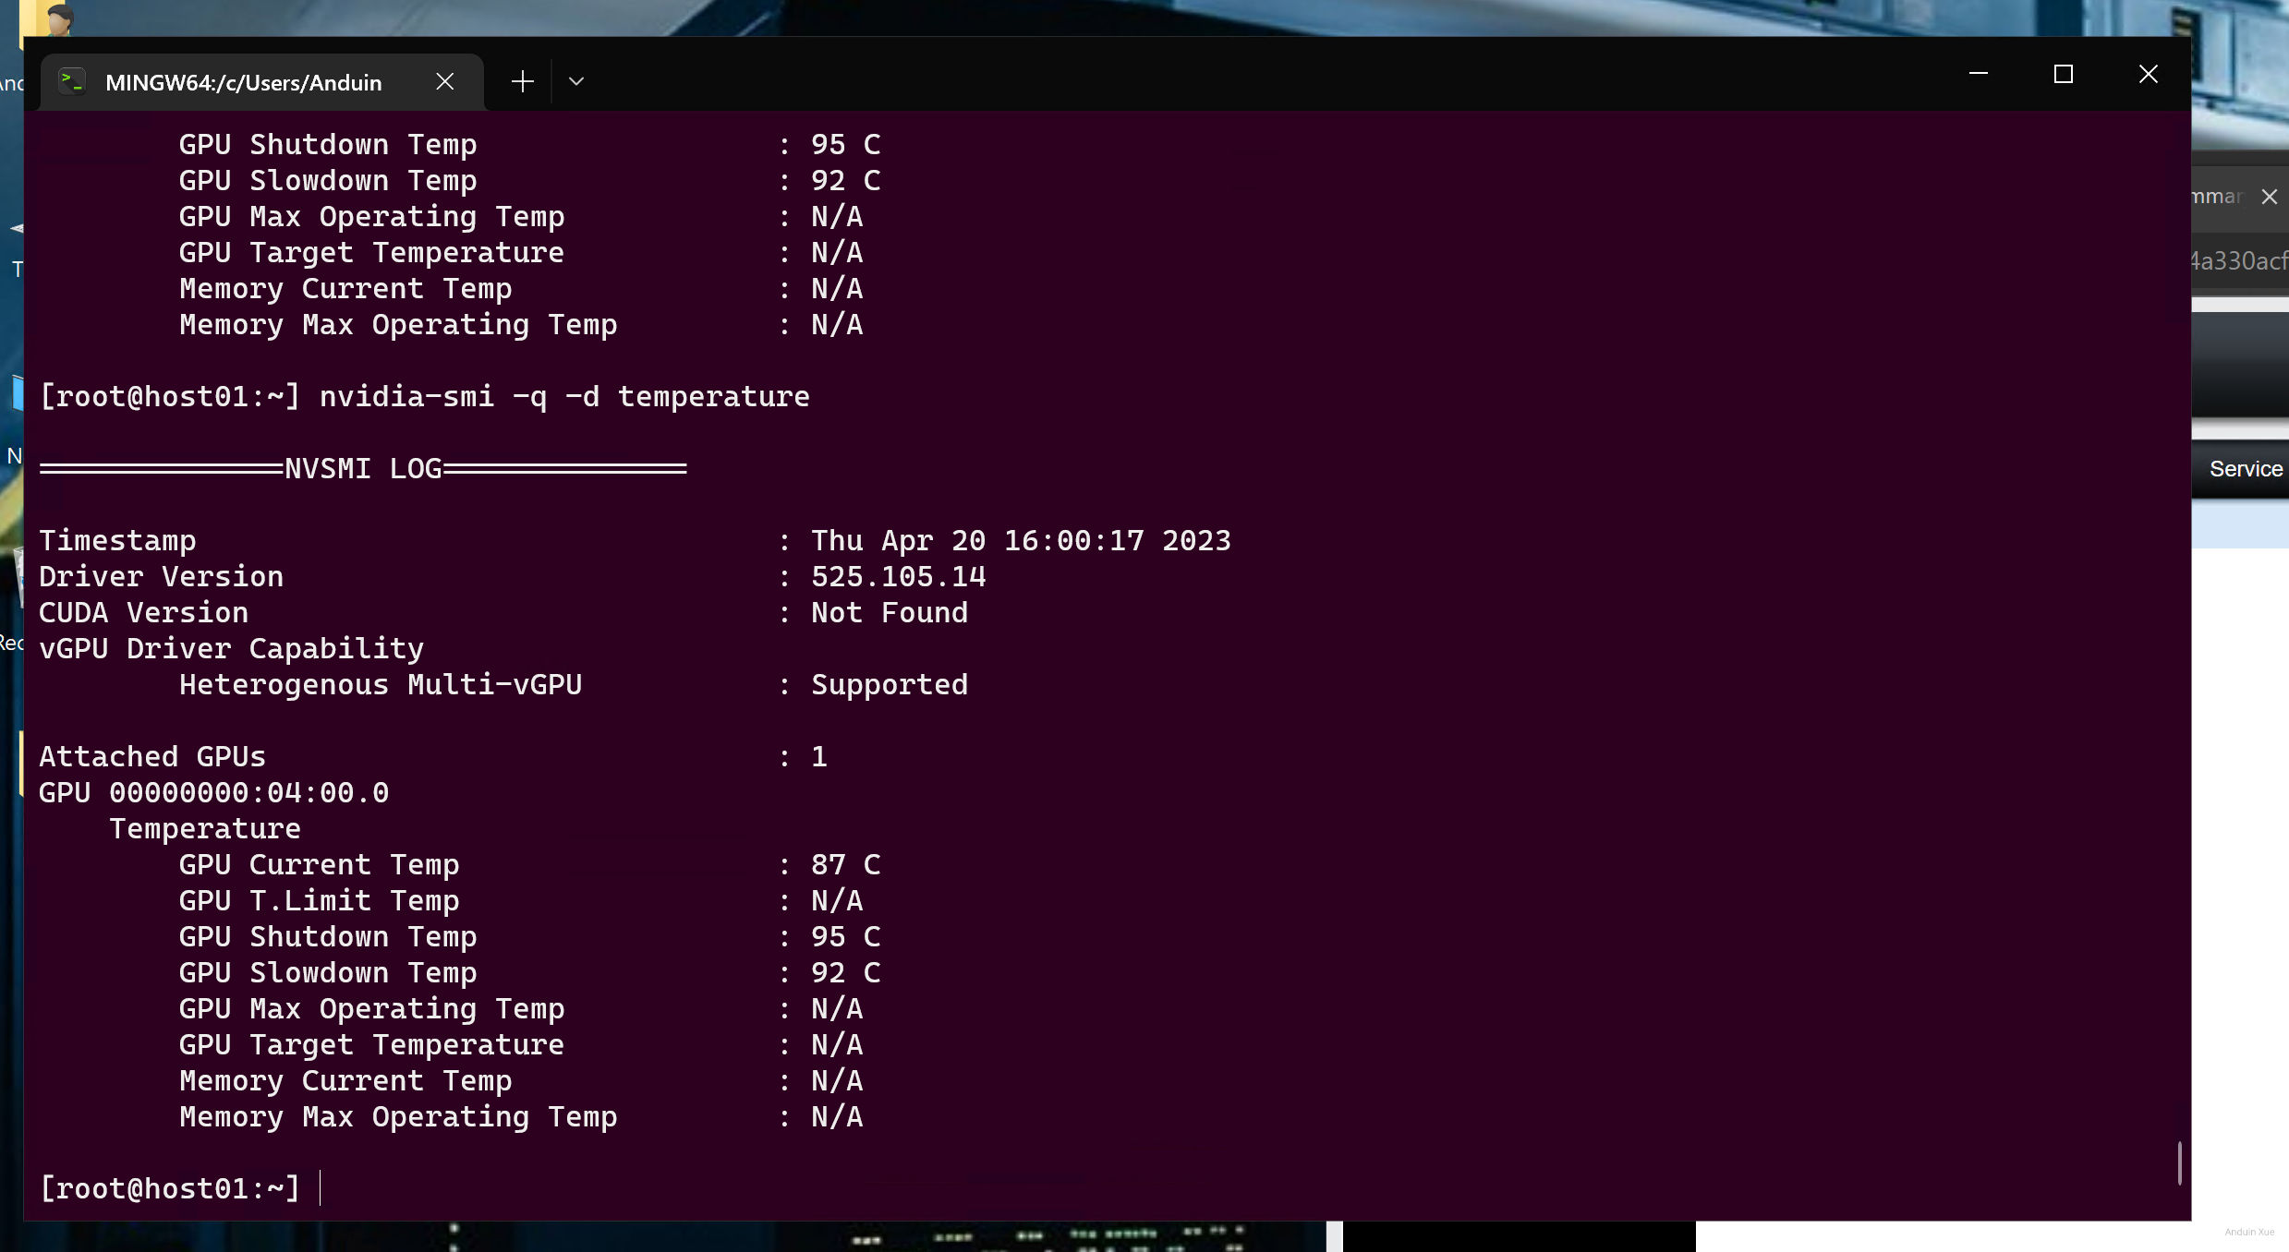The image size is (2289, 1252).
Task: Close the MINGW64:/c/Users/Anduin tab
Action: pyautogui.click(x=444, y=81)
